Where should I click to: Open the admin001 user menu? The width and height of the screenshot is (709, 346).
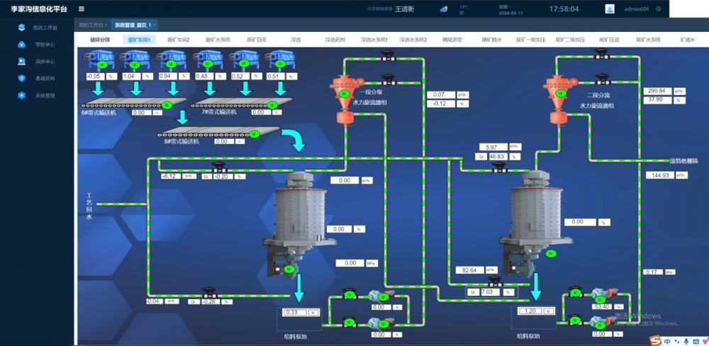tap(632, 9)
